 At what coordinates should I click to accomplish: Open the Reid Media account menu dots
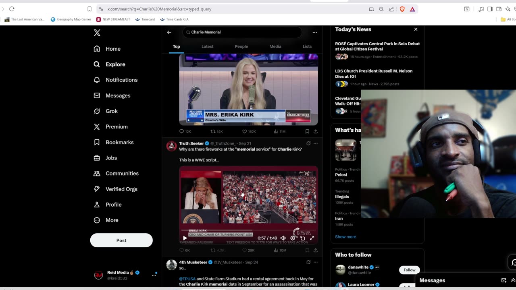pos(154,275)
